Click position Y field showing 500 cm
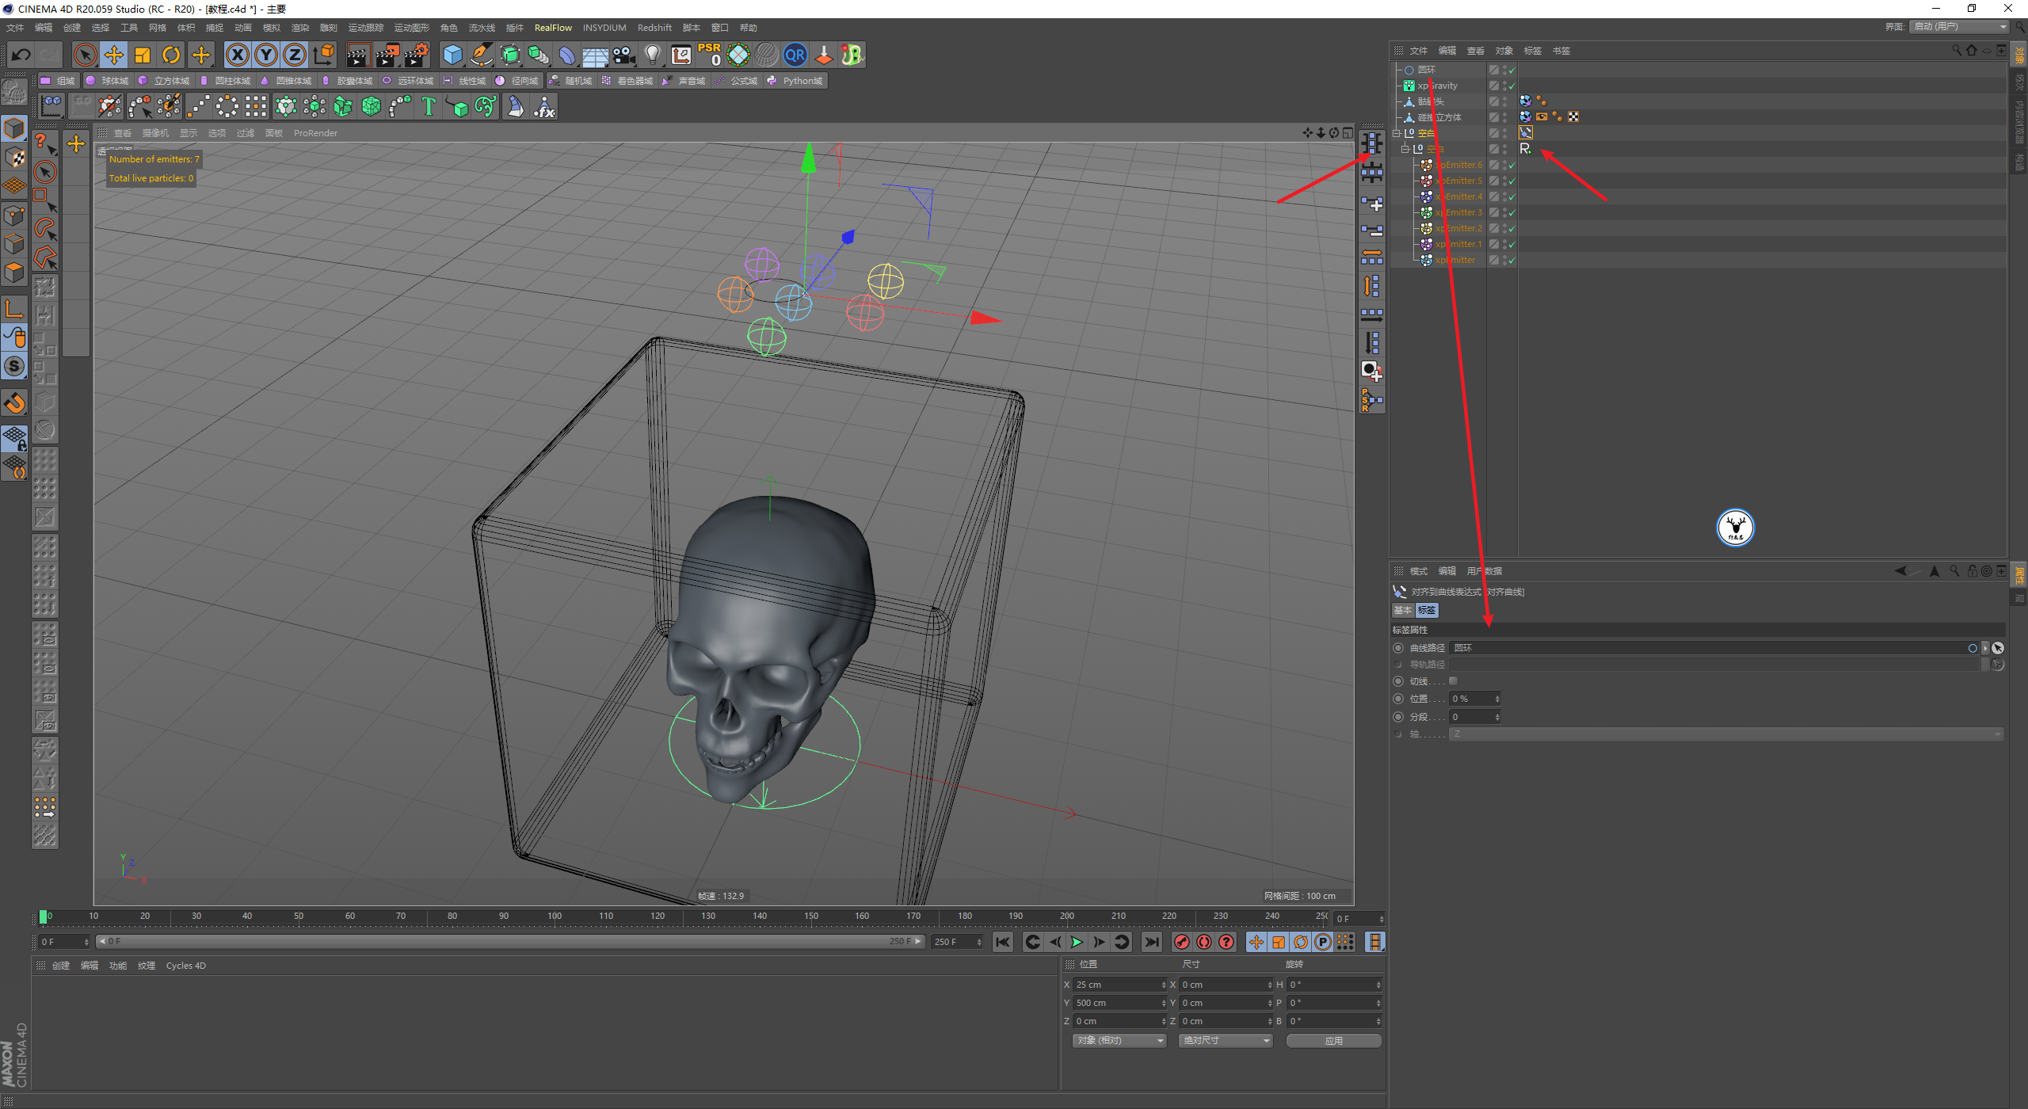Viewport: 2028px width, 1109px height. tap(1119, 1003)
